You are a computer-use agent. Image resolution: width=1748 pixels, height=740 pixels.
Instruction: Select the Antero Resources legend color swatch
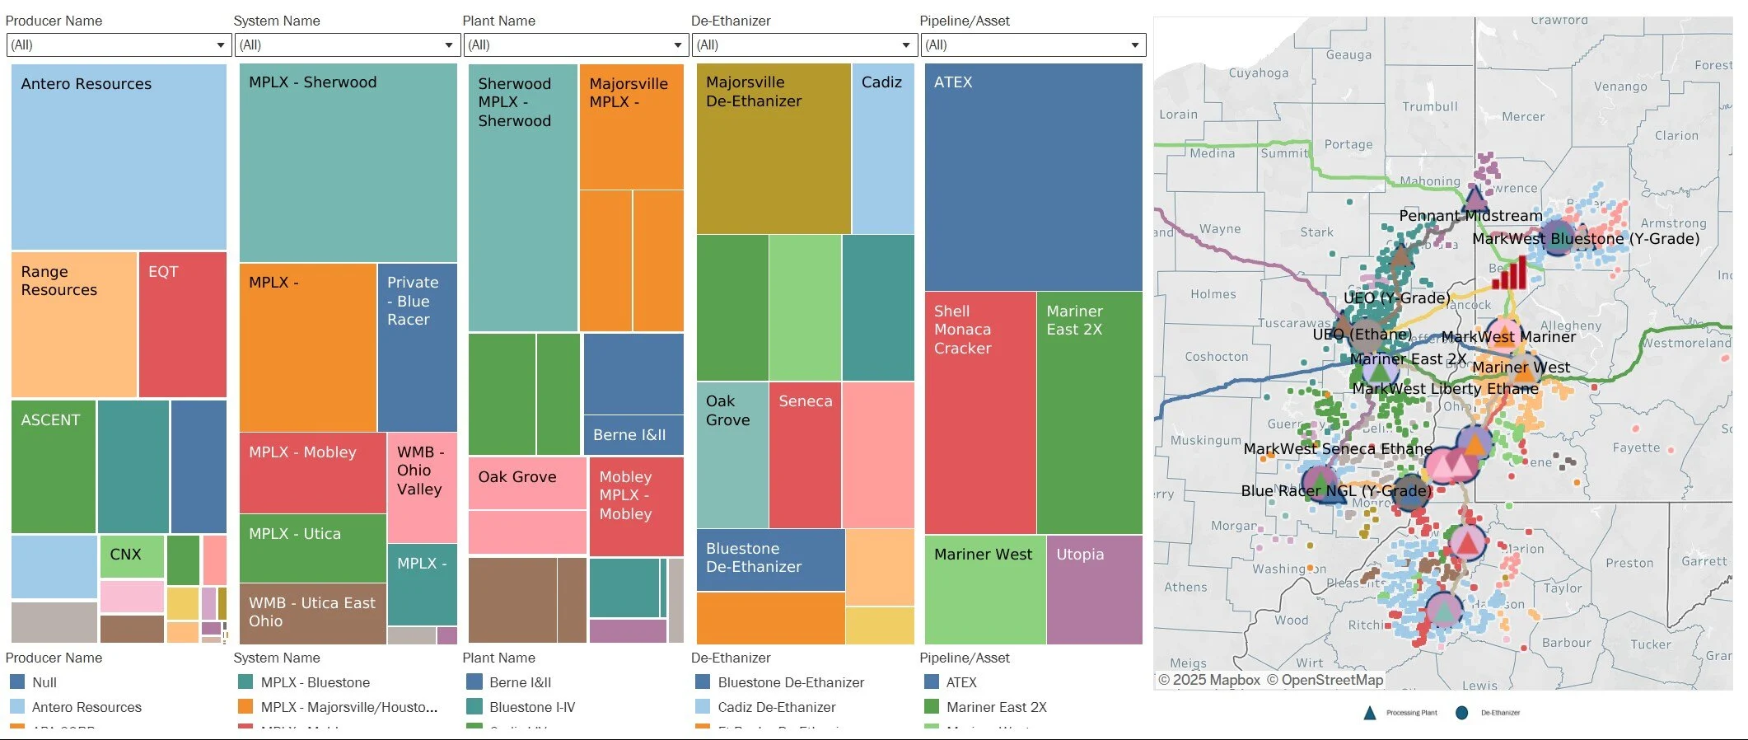[16, 707]
